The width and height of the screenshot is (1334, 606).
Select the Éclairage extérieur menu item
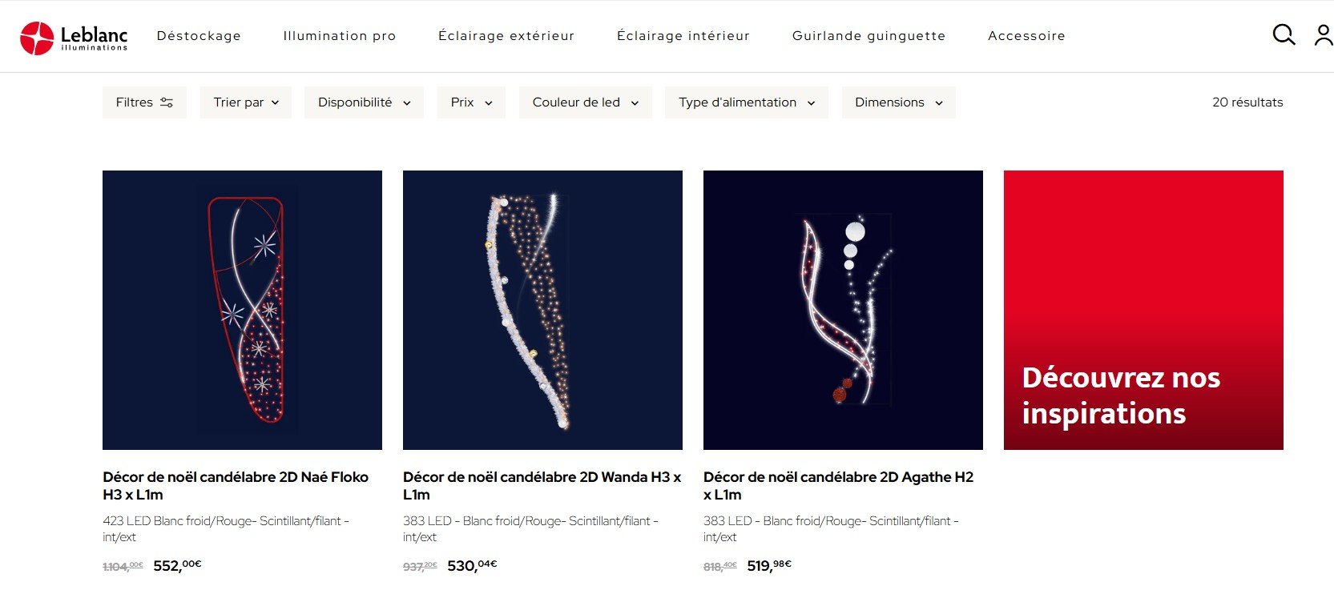click(x=506, y=36)
